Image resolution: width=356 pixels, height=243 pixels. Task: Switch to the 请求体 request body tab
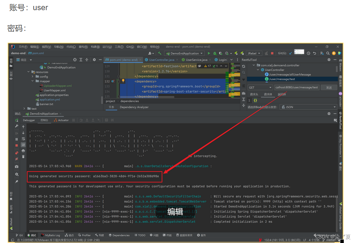tap(268, 94)
